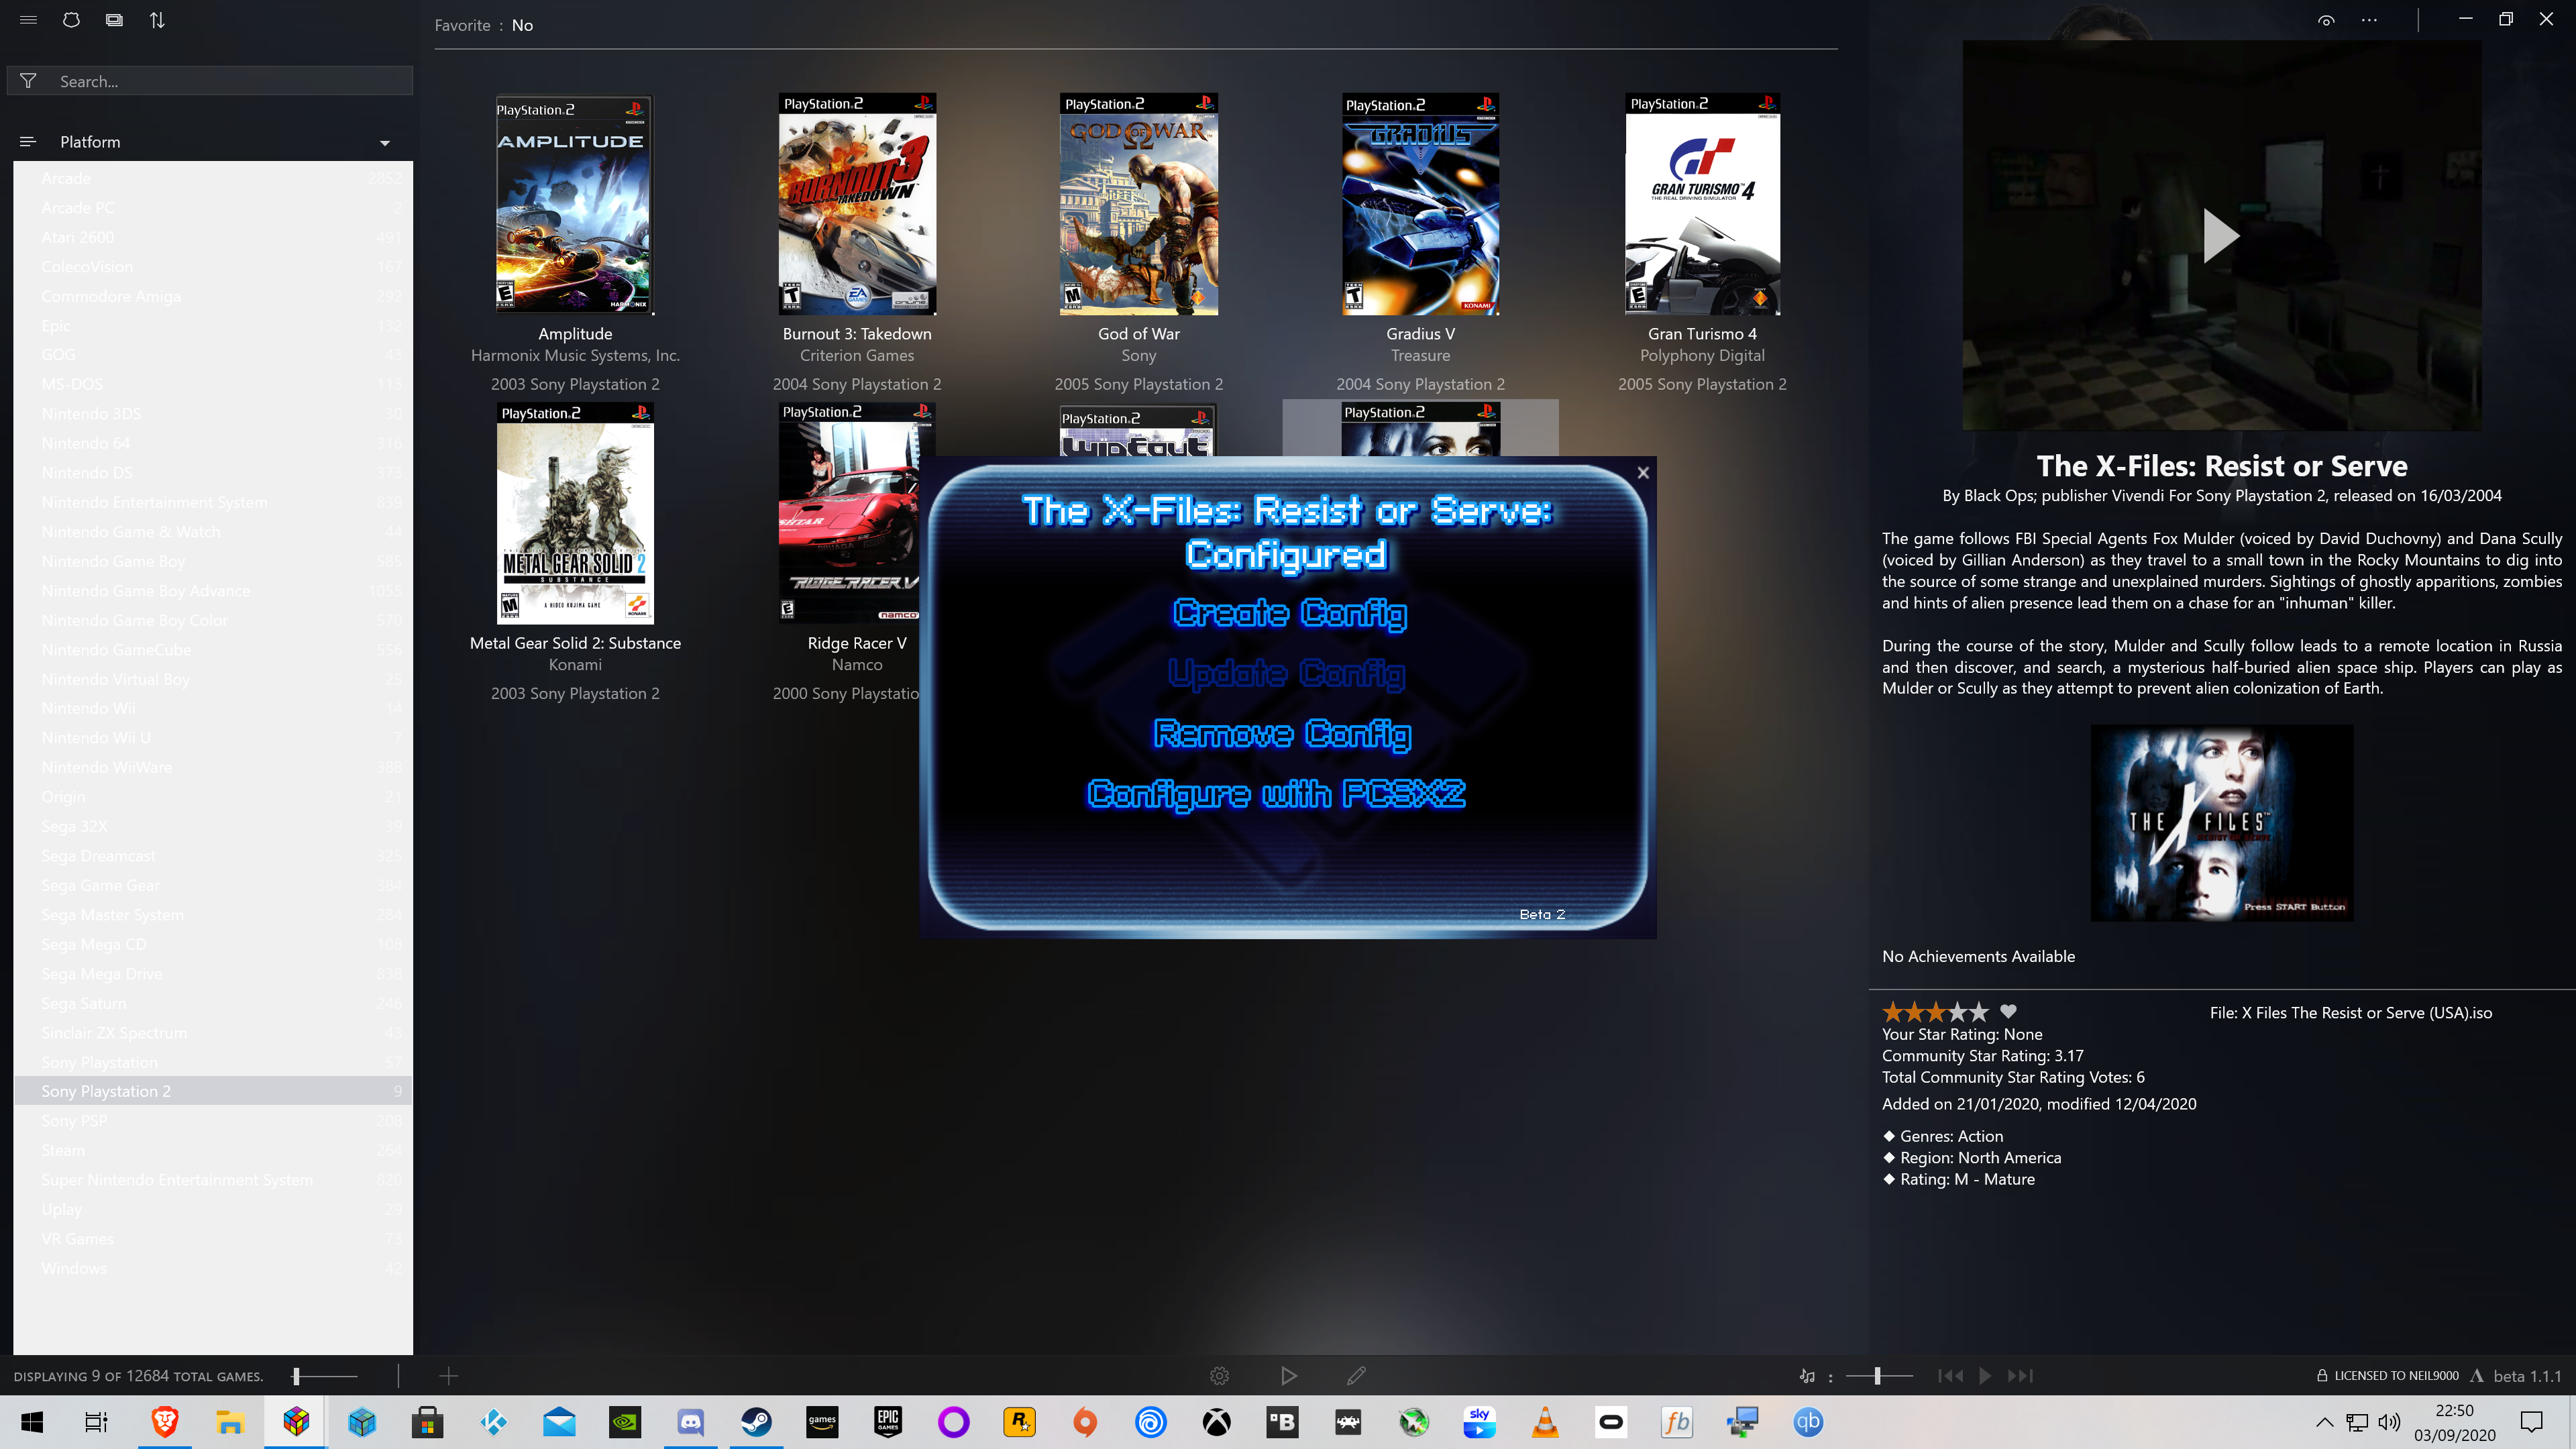Select Burnout 3: Takedown cover

click(x=857, y=204)
